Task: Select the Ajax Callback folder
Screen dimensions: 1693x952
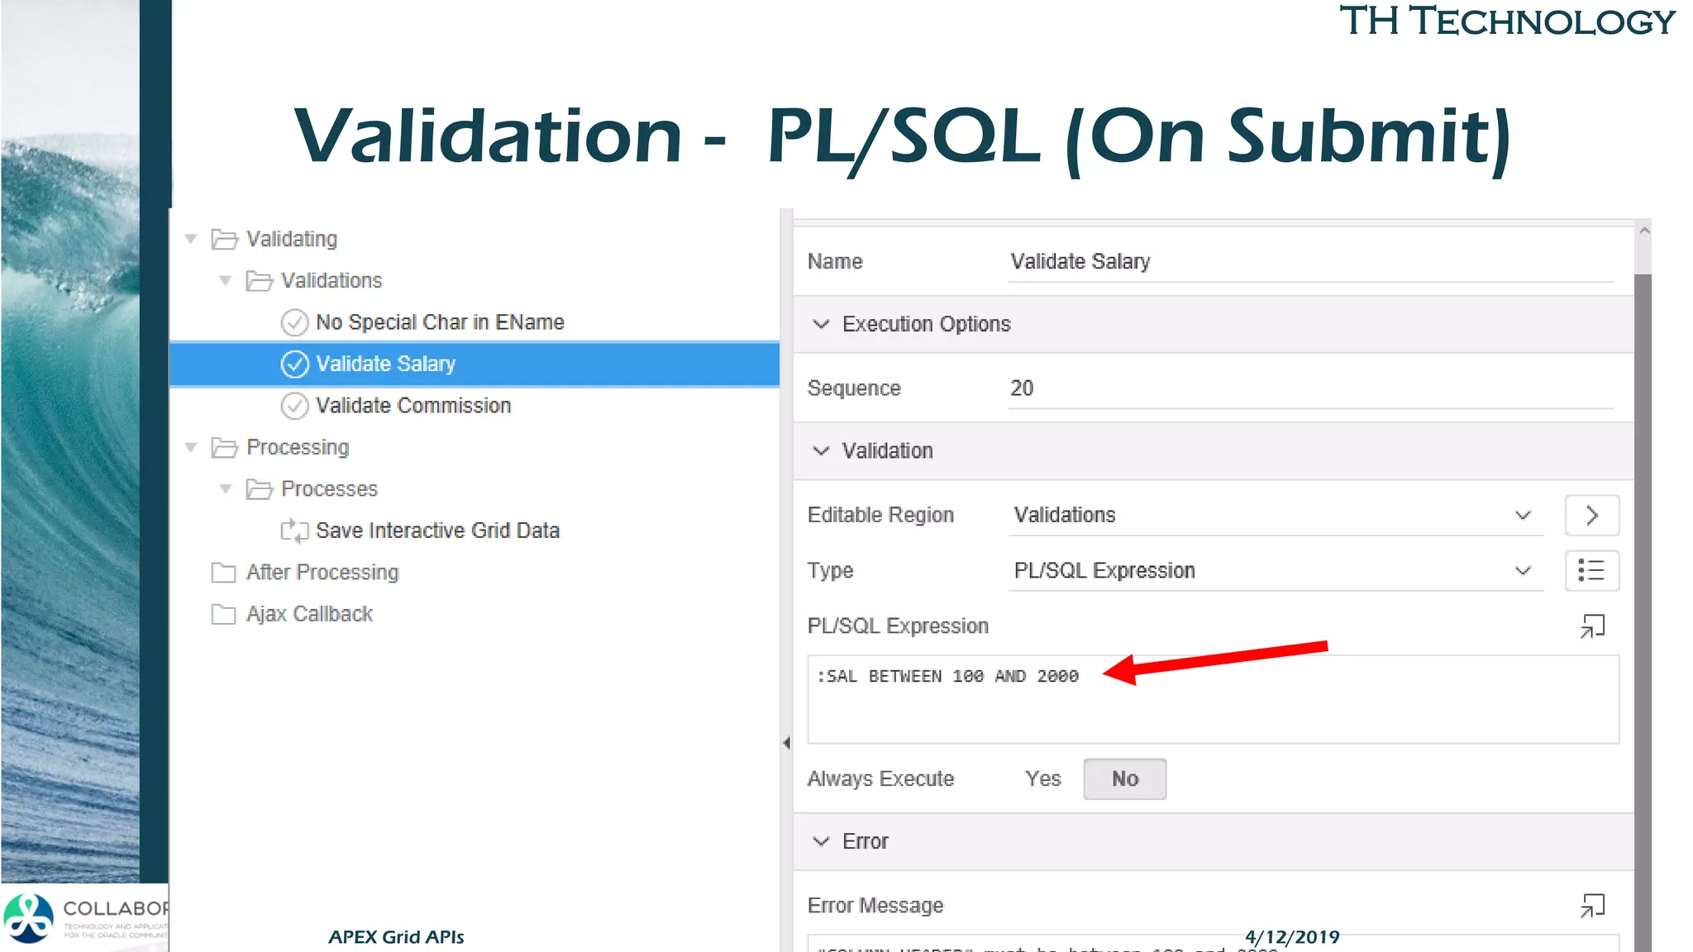Action: pyautogui.click(x=309, y=614)
